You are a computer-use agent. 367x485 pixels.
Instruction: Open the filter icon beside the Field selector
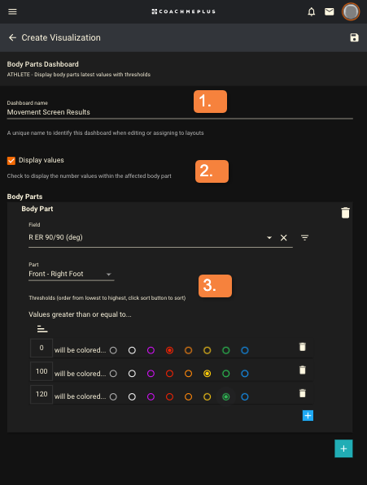click(305, 237)
